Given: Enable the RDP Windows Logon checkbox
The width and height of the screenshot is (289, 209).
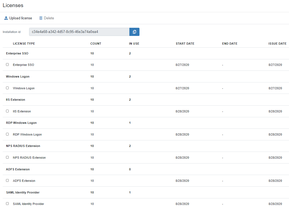Looking at the screenshot, I should tap(7, 134).
